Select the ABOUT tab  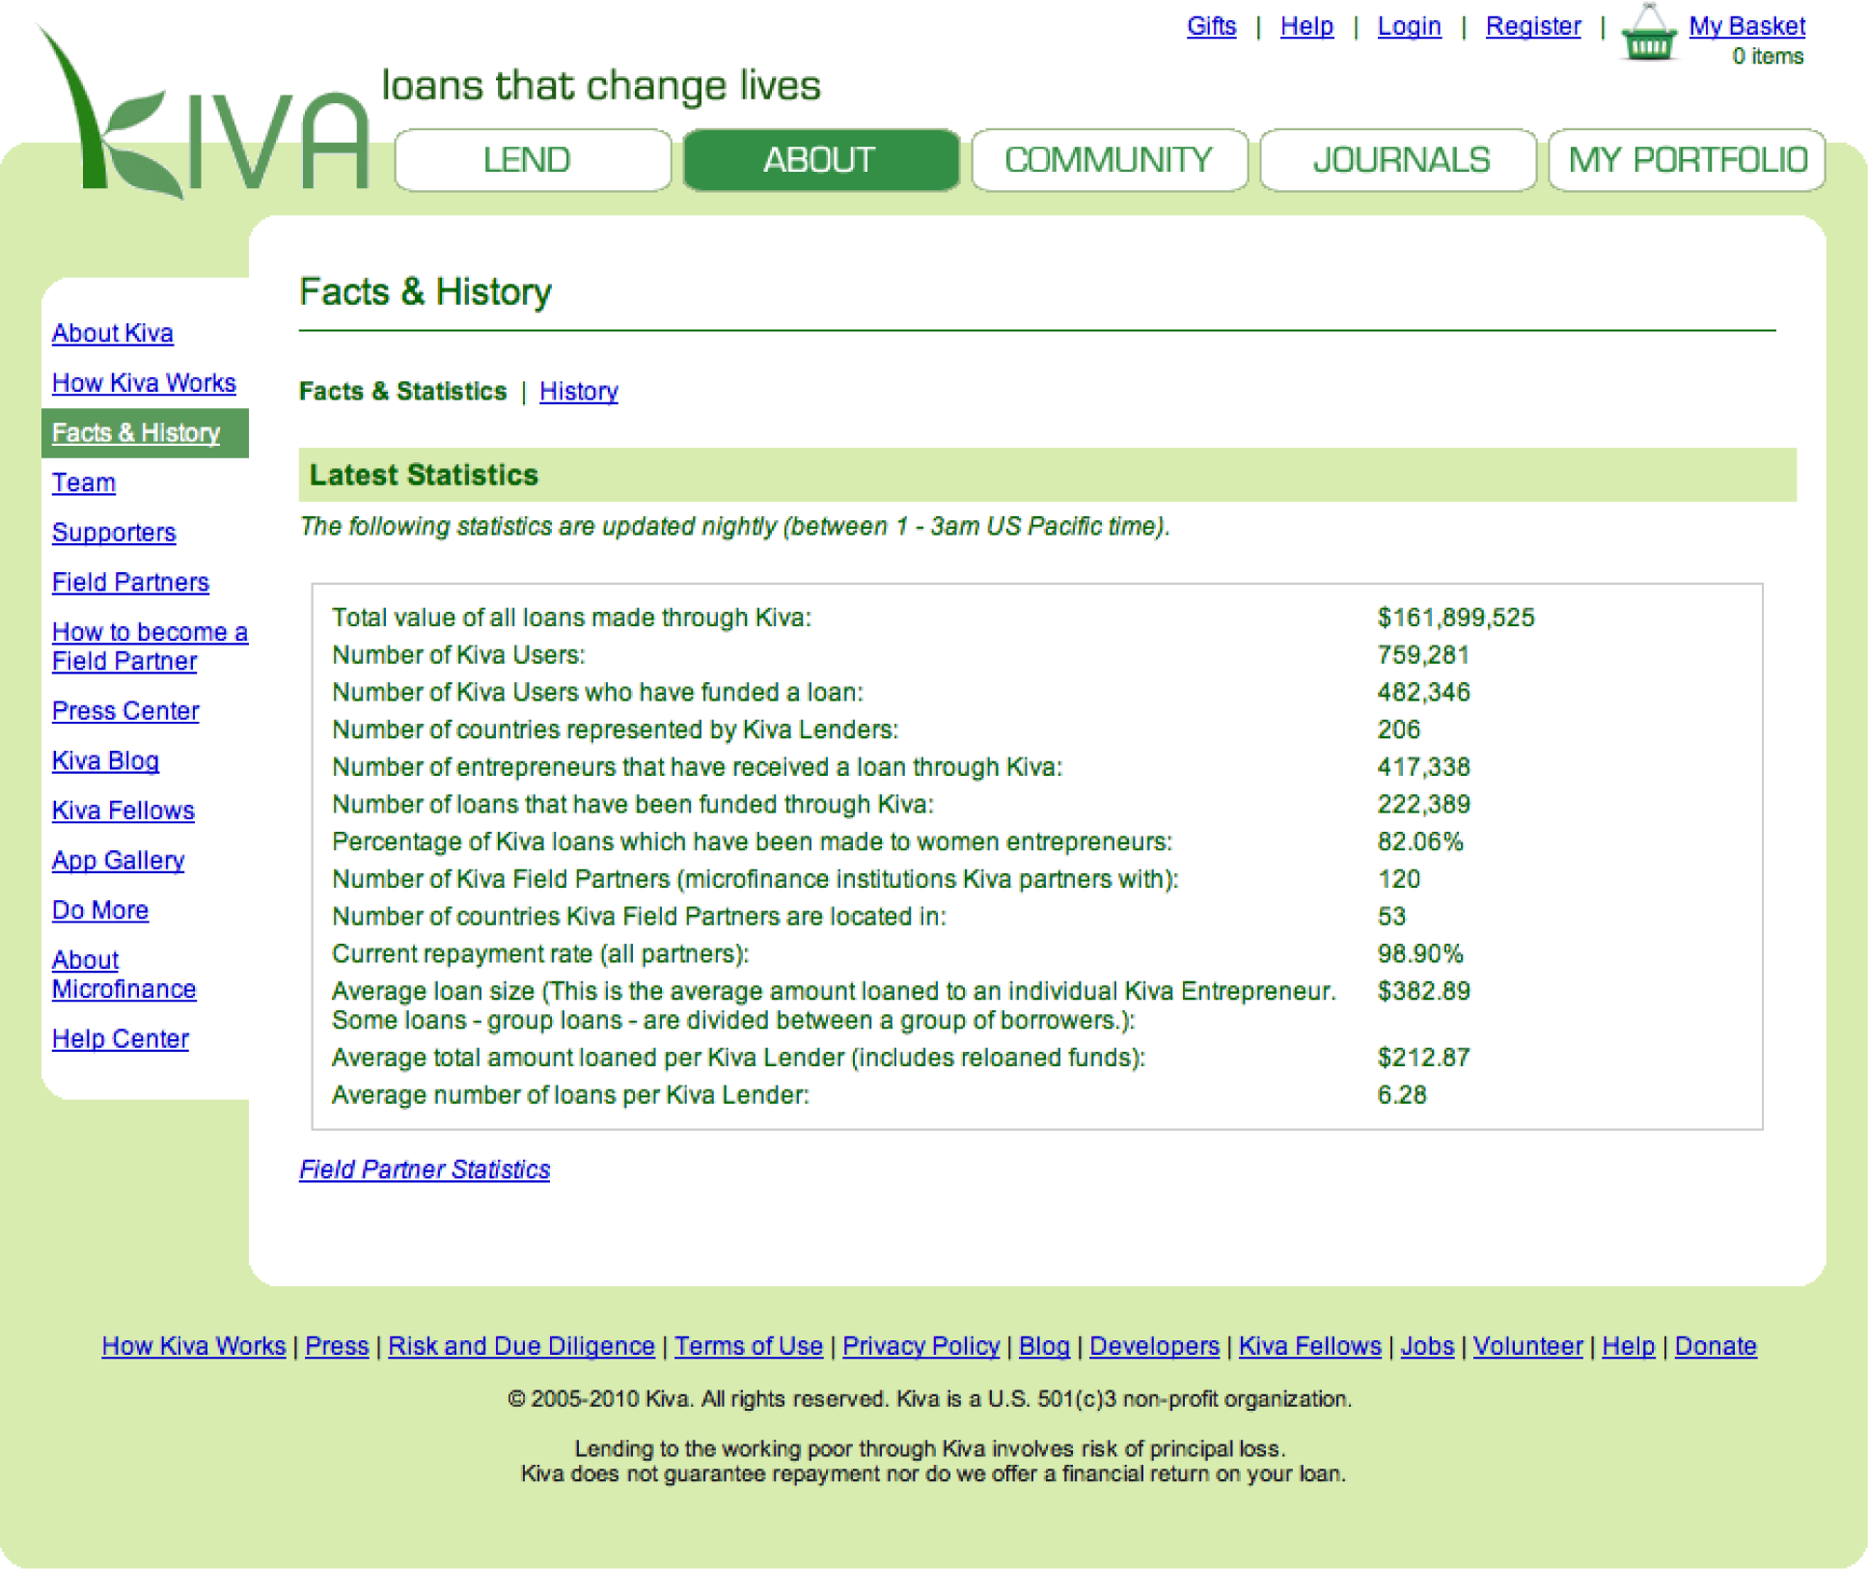coord(820,160)
